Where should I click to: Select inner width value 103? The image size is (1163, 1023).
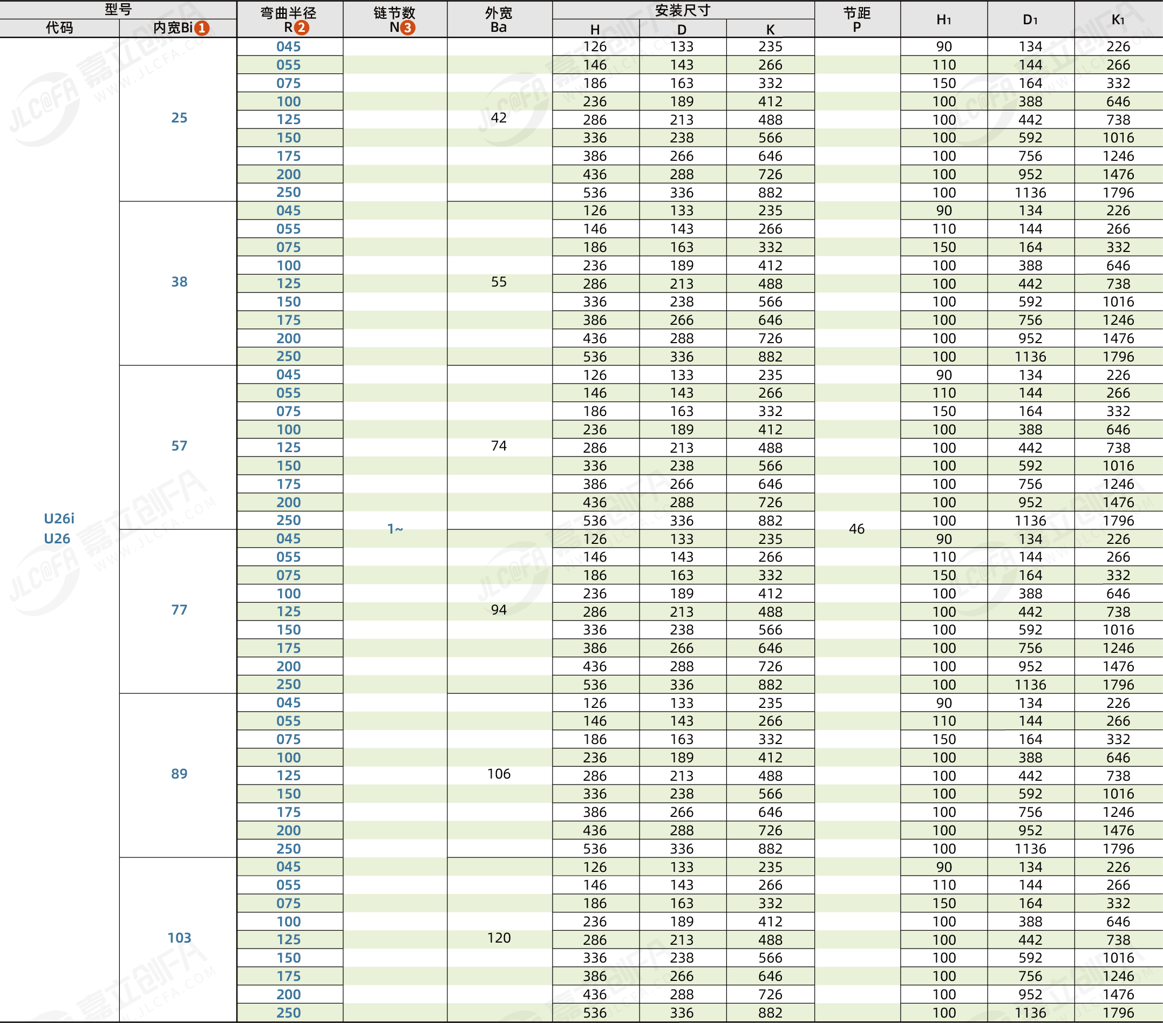[179, 937]
